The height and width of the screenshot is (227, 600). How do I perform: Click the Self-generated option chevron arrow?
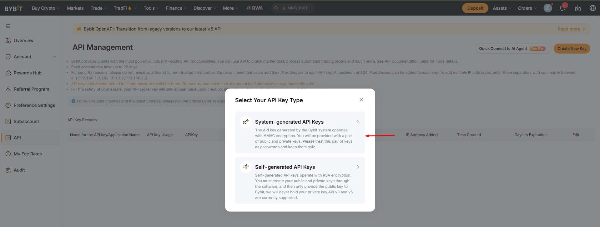tap(358, 167)
